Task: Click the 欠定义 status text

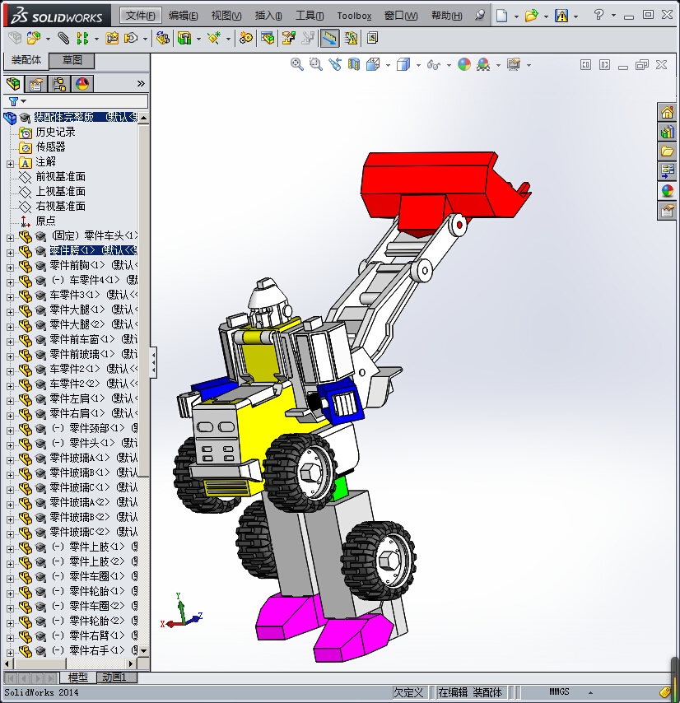Action: 408,692
